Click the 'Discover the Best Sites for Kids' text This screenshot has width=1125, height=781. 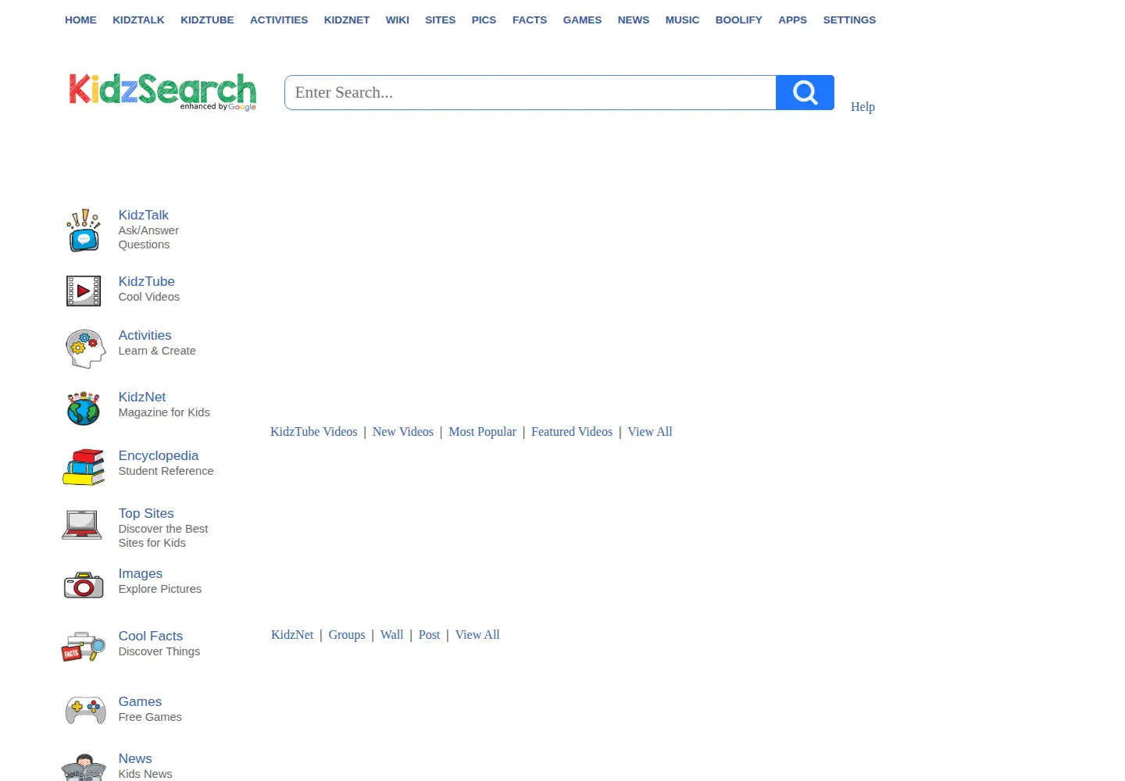coord(163,536)
